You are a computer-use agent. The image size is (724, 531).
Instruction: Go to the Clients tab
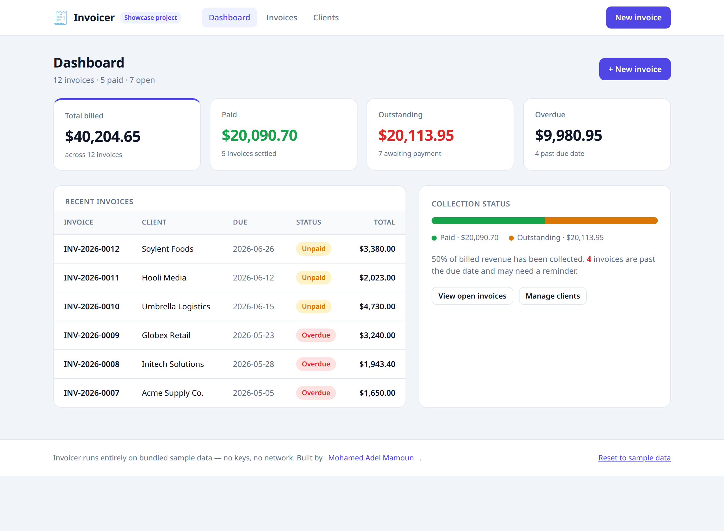(326, 18)
